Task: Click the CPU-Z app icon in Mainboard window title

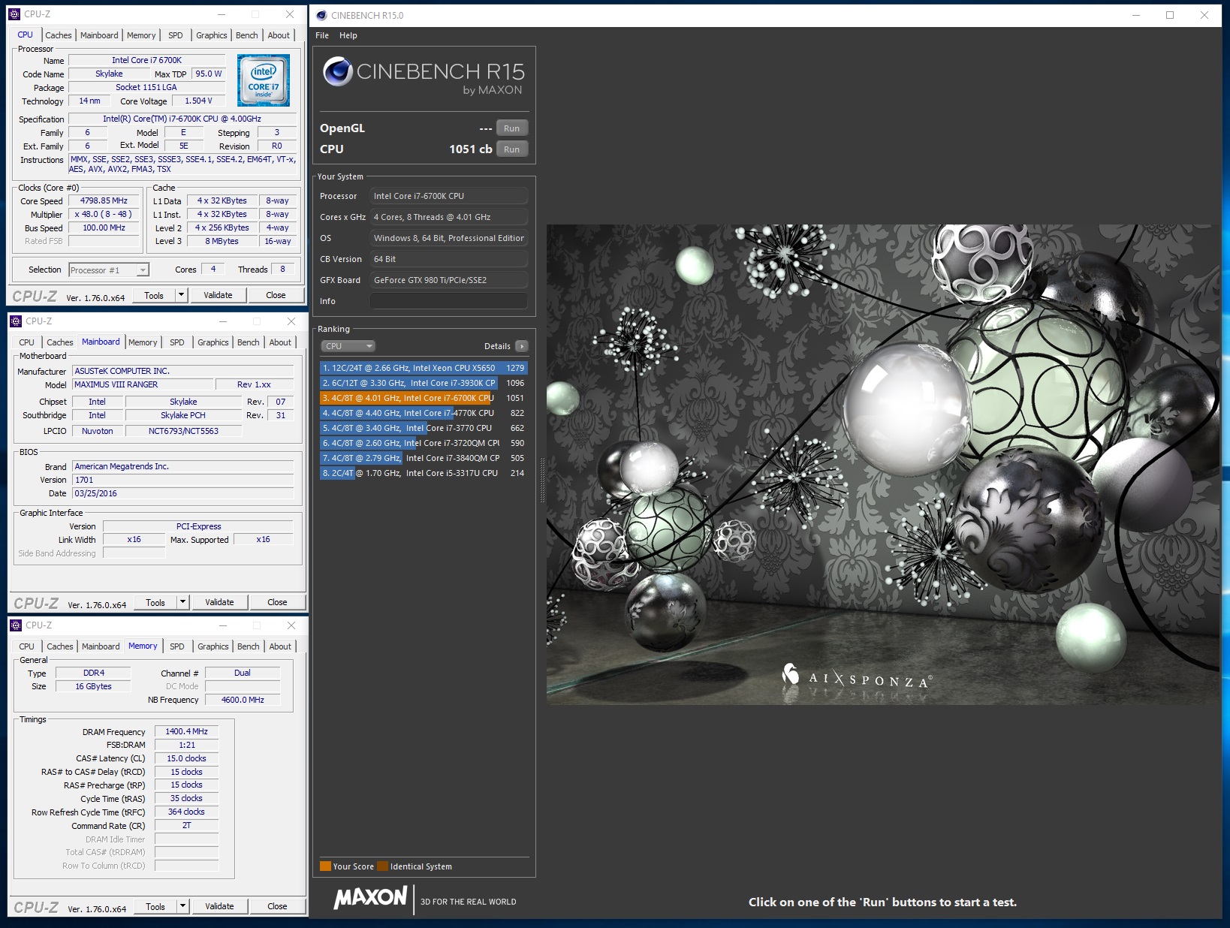Action: tap(16, 321)
